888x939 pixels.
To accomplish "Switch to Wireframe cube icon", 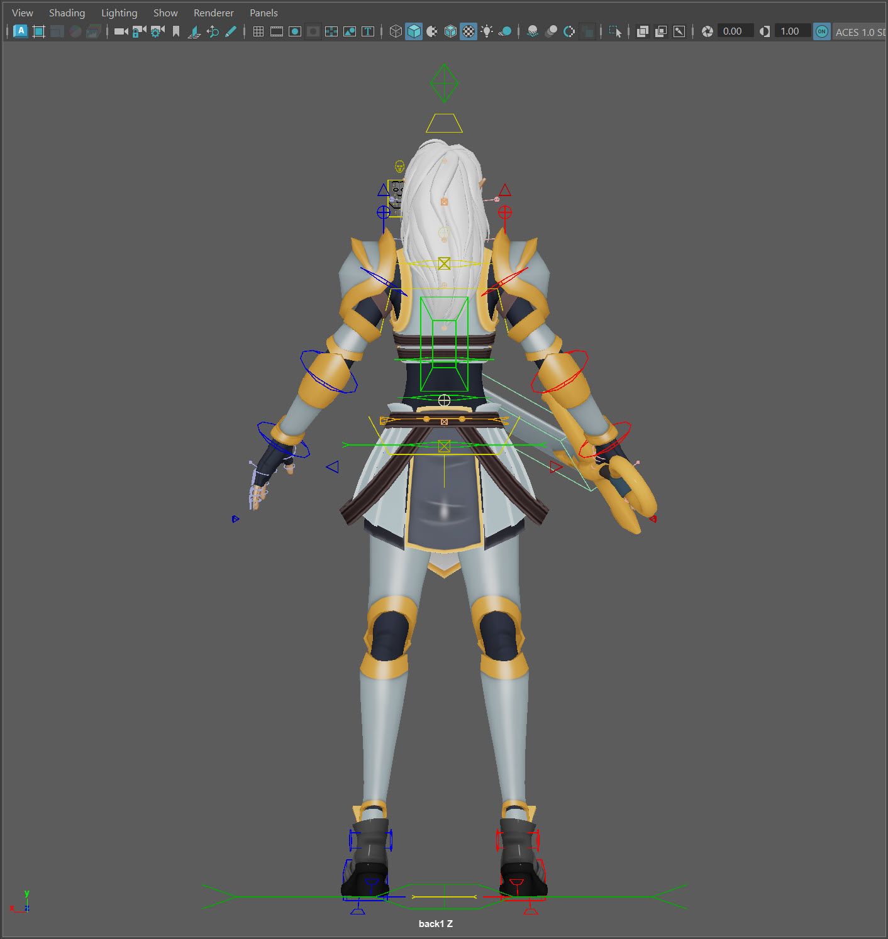I will (x=395, y=31).
